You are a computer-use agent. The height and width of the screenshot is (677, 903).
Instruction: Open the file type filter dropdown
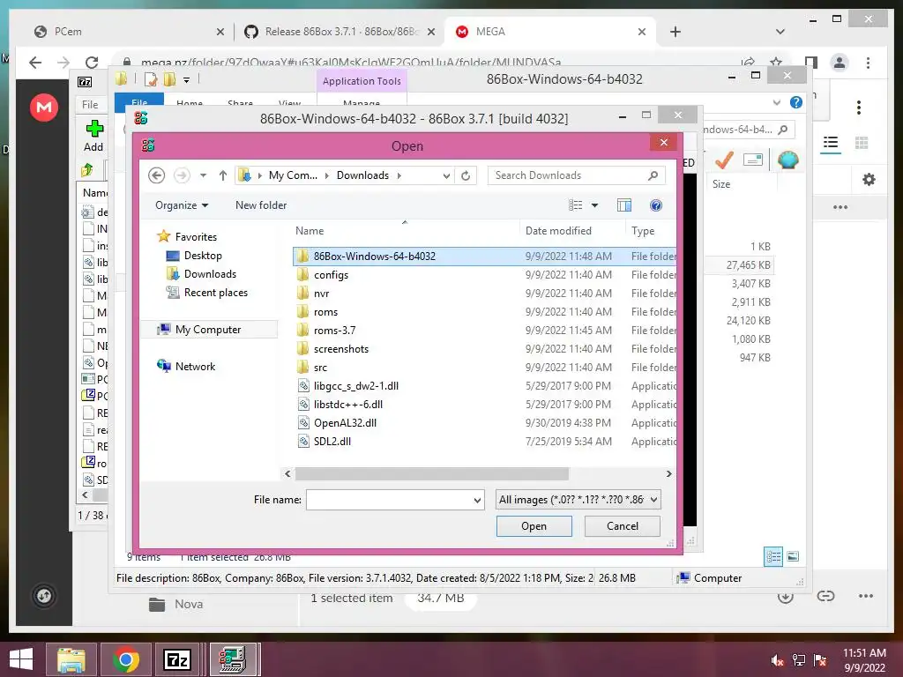[654, 500]
